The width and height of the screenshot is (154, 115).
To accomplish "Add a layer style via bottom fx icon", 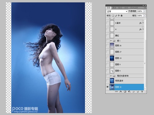I will [121, 92].
